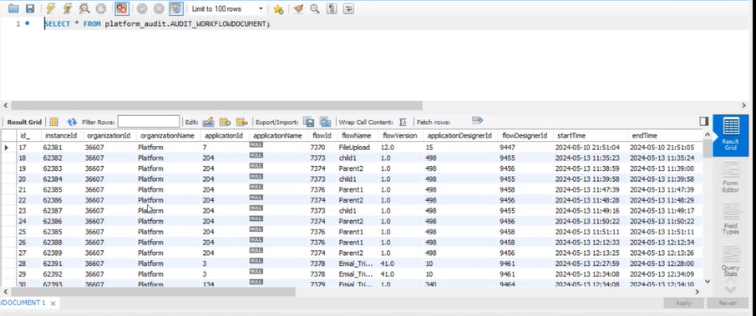Refresh result data with blue arrows icon

72,123
